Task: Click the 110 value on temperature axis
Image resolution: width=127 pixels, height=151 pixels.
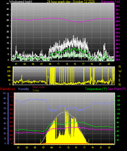Action: click(x=118, y=109)
